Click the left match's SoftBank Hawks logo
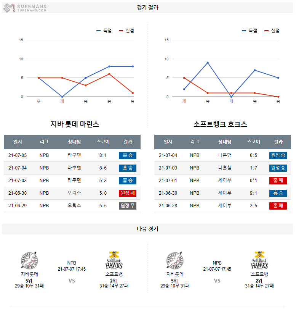 click(x=114, y=261)
